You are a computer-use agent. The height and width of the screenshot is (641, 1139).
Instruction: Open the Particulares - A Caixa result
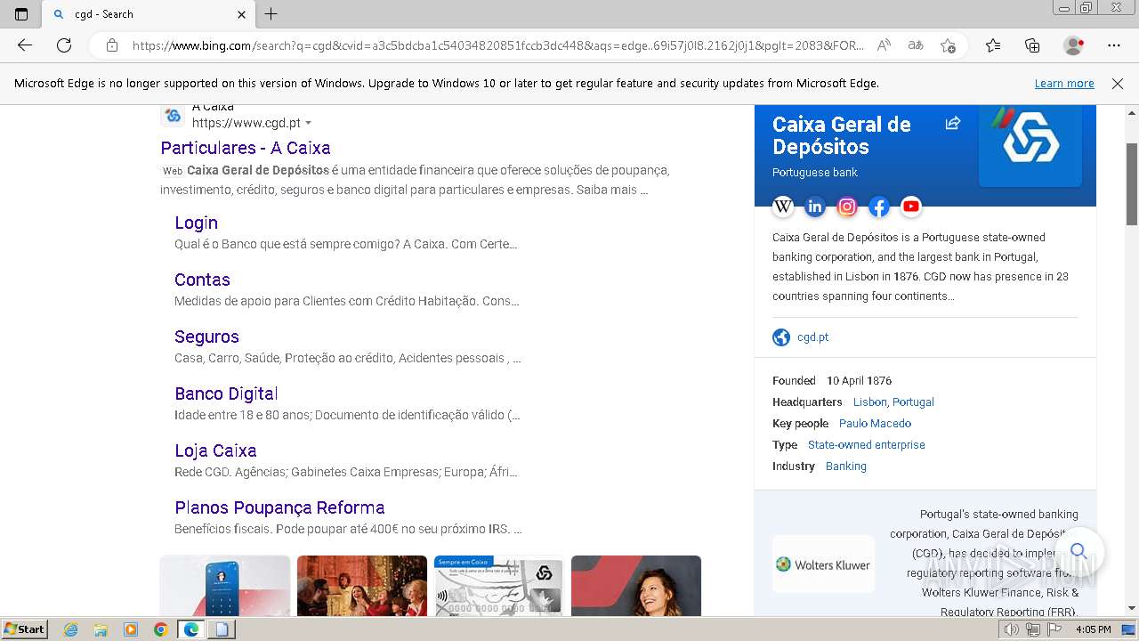click(x=246, y=148)
